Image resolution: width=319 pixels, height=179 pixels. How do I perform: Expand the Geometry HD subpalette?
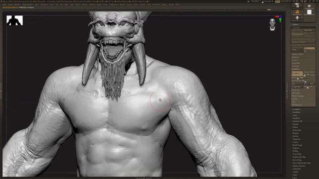297,121
